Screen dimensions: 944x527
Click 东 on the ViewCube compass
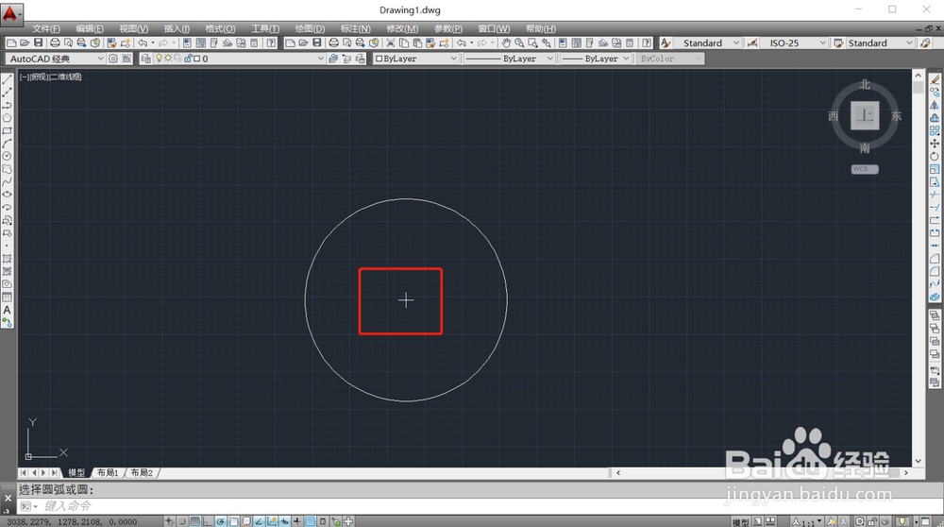point(897,116)
